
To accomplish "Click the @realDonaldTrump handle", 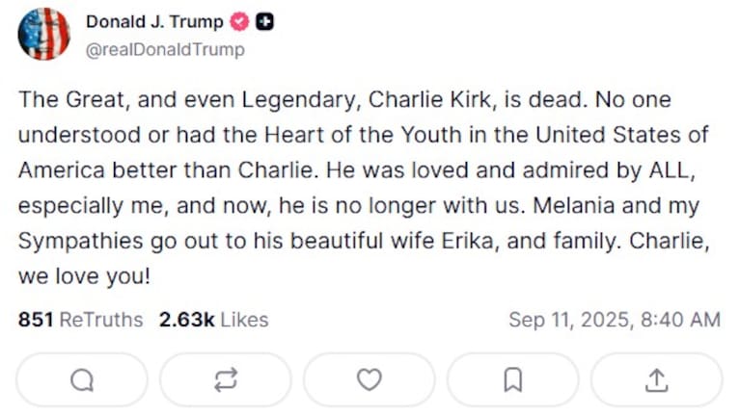I will (165, 49).
